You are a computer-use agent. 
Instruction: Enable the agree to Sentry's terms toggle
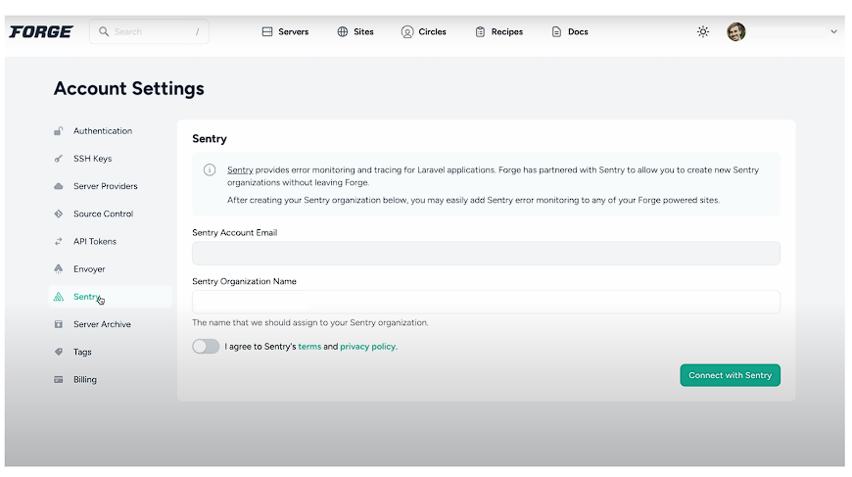coord(206,346)
